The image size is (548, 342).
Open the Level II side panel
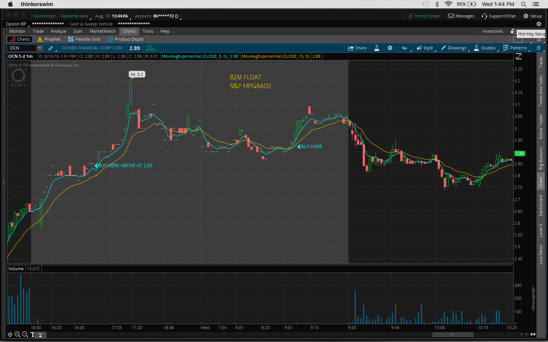coord(541,231)
